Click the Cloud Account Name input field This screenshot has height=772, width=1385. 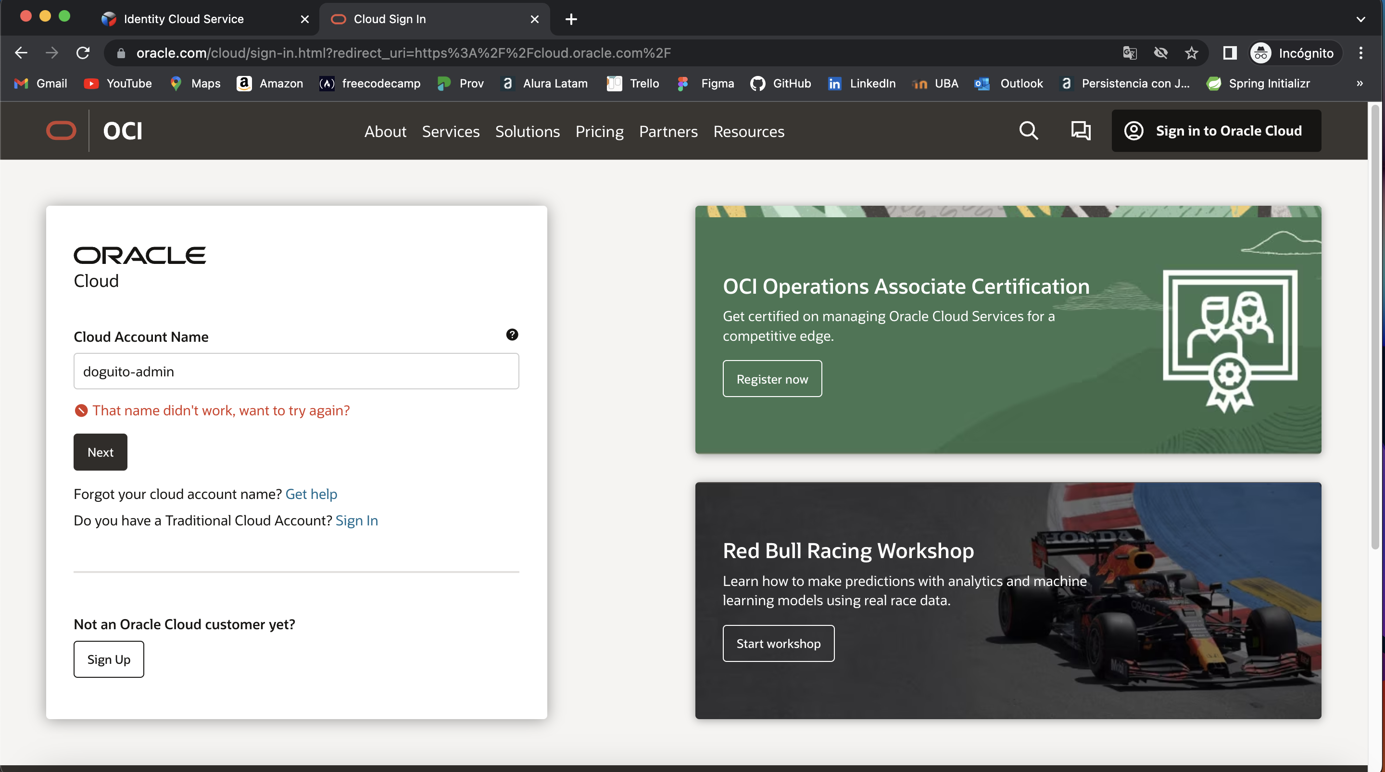pyautogui.click(x=296, y=371)
